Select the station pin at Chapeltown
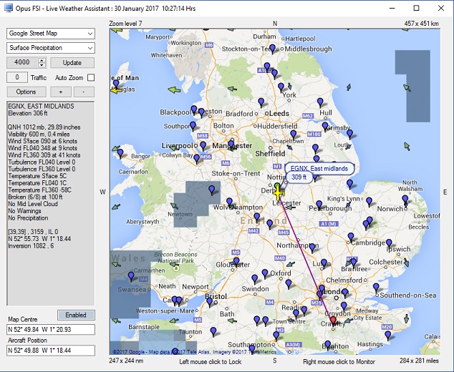This screenshot has height=372, width=454. 294,134
